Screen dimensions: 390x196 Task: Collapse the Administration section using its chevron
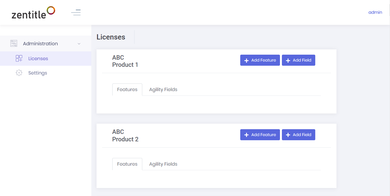click(x=79, y=44)
